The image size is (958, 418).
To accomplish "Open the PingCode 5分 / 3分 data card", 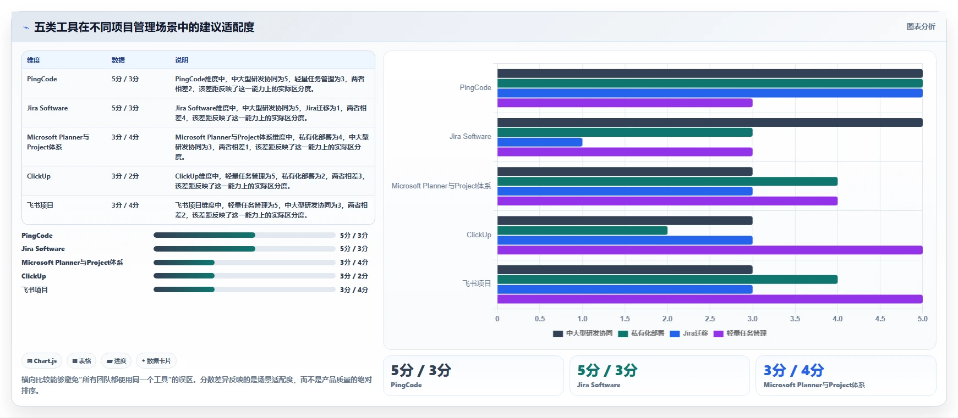I will [473, 376].
